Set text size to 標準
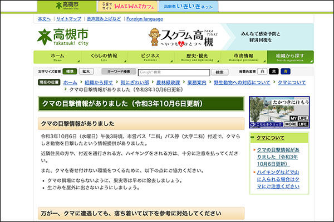This screenshot has width=334, height=222. coord(70,72)
